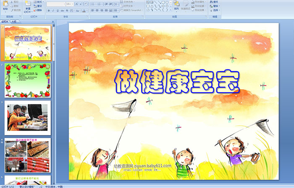Select slide 2 thumbnail with fruit border
This screenshot has height=188, width=294.
coord(28,80)
